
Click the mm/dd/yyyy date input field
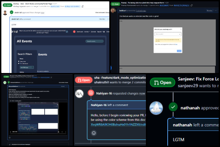tap(26, 67)
